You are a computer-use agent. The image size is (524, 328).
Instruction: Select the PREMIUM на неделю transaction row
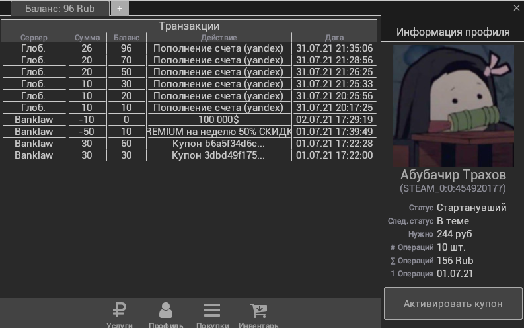(219, 132)
